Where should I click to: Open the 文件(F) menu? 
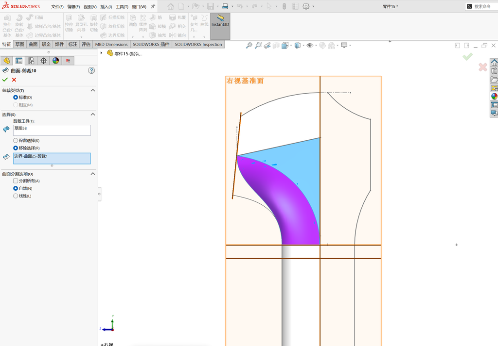point(57,7)
